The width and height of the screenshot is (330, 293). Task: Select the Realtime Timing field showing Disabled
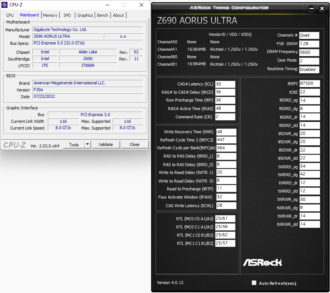pyautogui.click(x=309, y=69)
